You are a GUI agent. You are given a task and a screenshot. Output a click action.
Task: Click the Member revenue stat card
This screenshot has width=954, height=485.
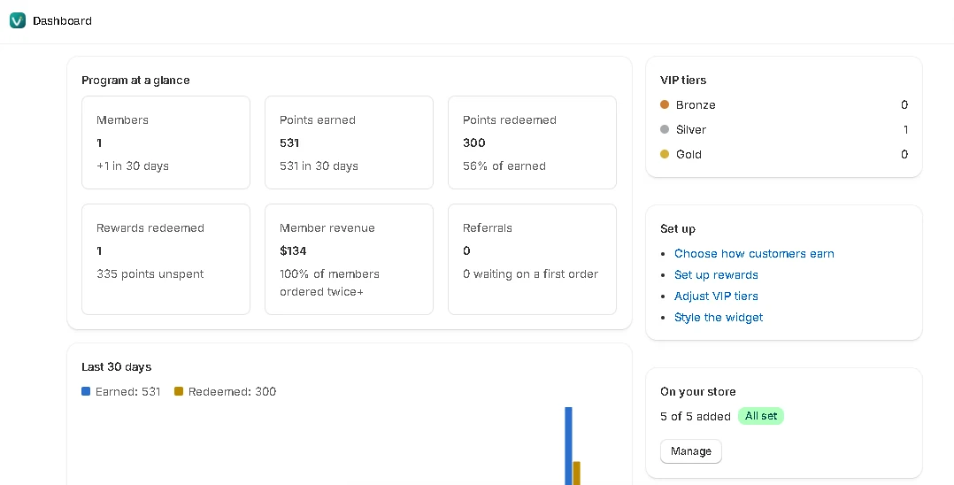pos(350,259)
